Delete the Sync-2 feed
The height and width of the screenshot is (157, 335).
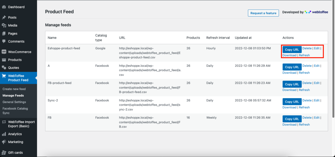click(x=307, y=100)
